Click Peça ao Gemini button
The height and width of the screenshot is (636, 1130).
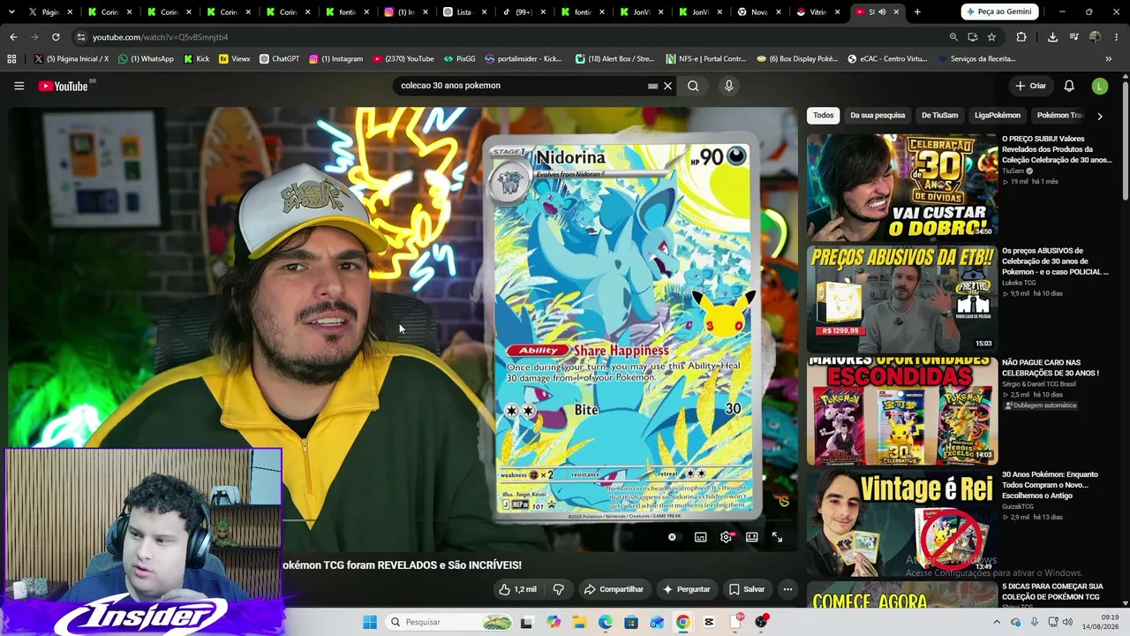click(x=998, y=11)
